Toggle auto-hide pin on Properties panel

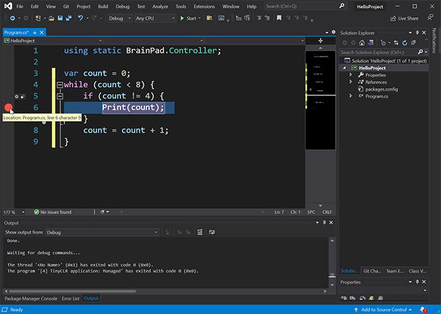pyautogui.click(x=417, y=282)
